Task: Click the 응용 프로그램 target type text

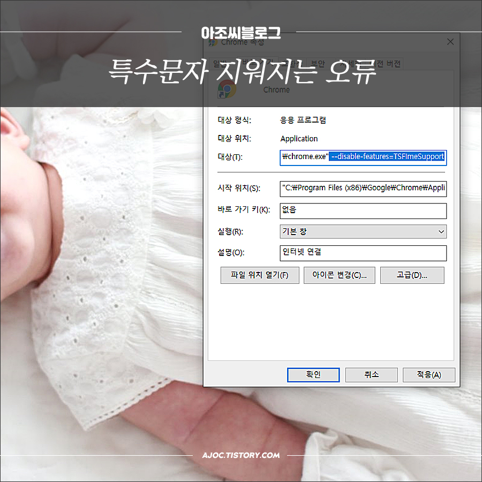Action: 303,120
